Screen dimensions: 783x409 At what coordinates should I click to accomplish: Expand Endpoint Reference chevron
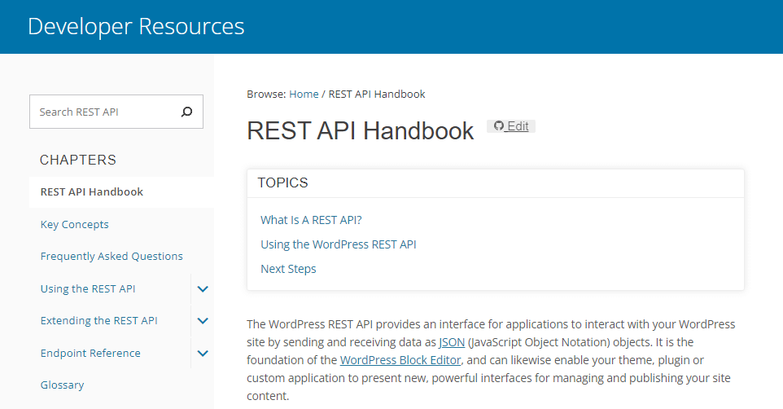[x=203, y=354]
